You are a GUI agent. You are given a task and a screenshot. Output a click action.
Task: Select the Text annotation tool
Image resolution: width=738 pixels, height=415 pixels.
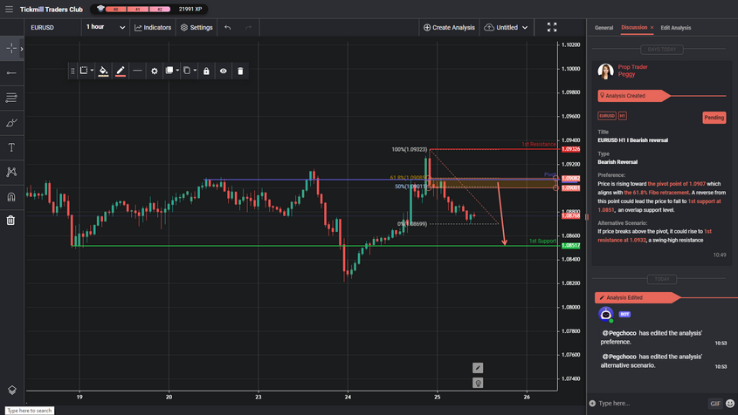[11, 147]
